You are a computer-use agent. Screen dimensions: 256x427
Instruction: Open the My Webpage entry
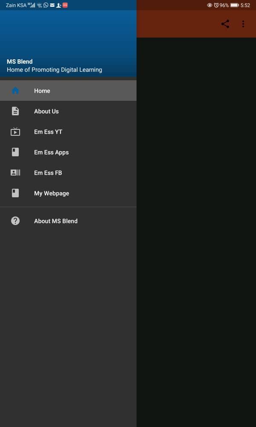point(68,193)
